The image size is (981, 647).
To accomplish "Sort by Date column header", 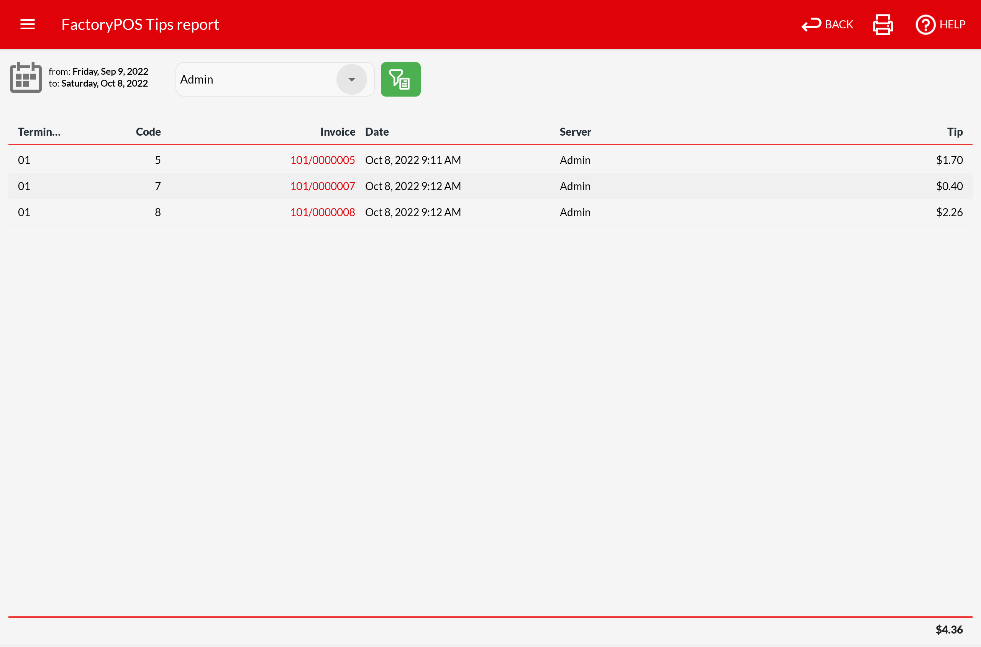I will pos(377,131).
